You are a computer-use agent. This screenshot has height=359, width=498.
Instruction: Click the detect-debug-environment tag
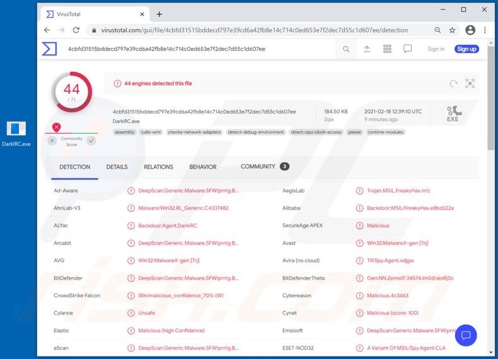click(256, 132)
